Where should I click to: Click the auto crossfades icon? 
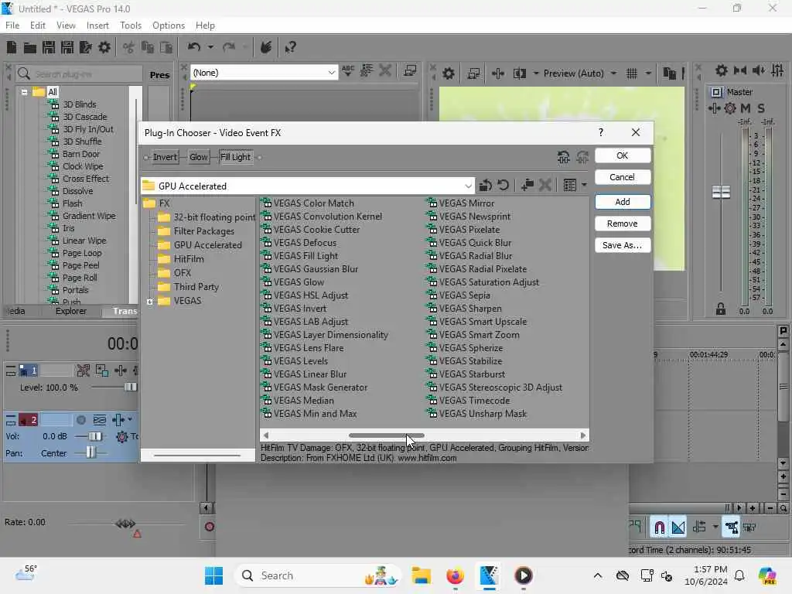(678, 527)
